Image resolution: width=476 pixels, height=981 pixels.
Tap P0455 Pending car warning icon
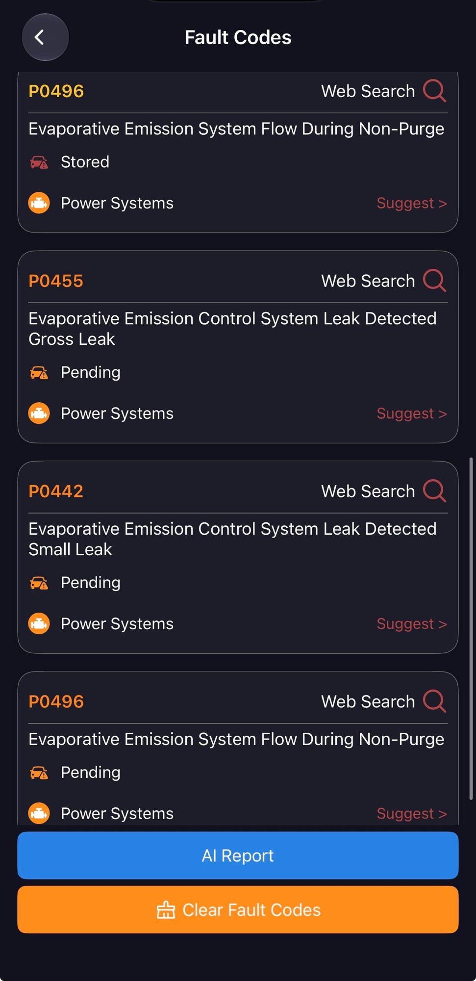pos(39,372)
